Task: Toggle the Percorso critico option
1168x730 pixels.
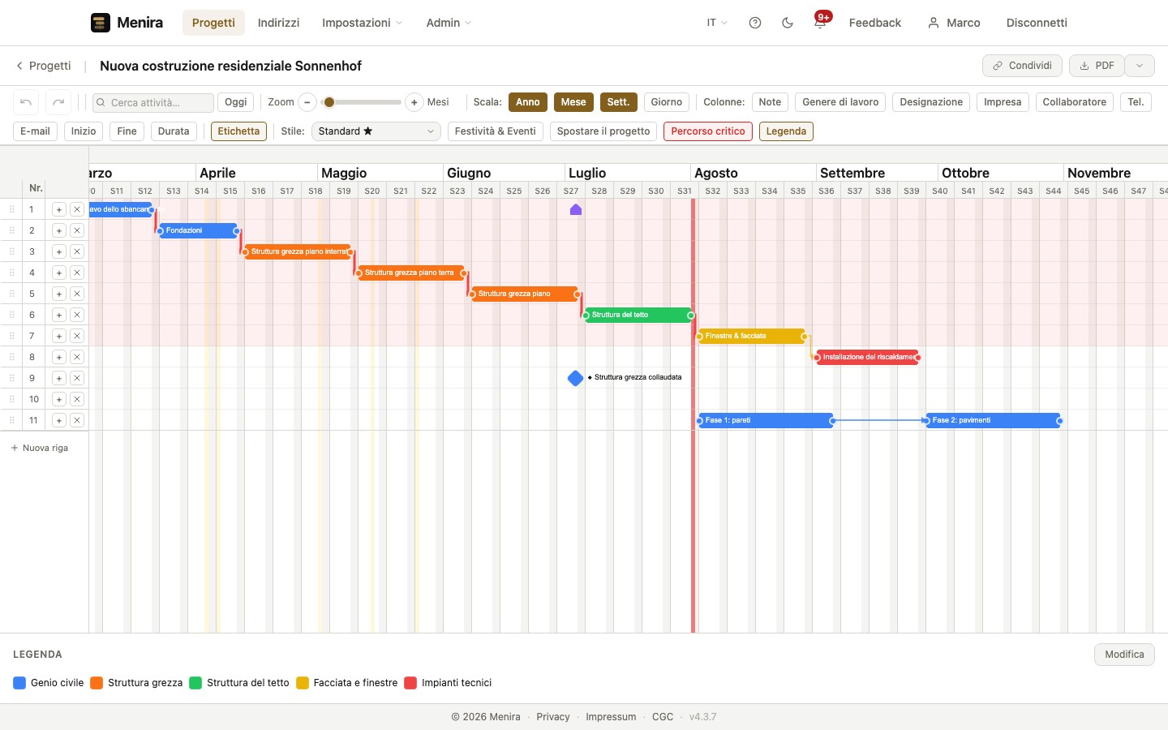Action: tap(708, 131)
